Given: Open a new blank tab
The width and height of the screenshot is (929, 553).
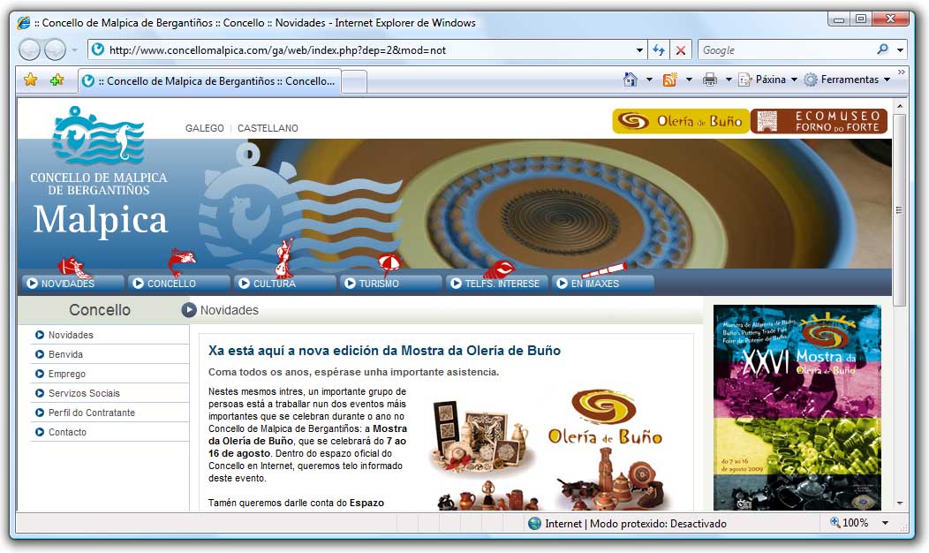Looking at the screenshot, I should (354, 82).
